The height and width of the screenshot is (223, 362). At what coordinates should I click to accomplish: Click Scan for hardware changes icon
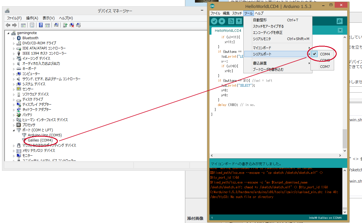[x=56, y=25]
